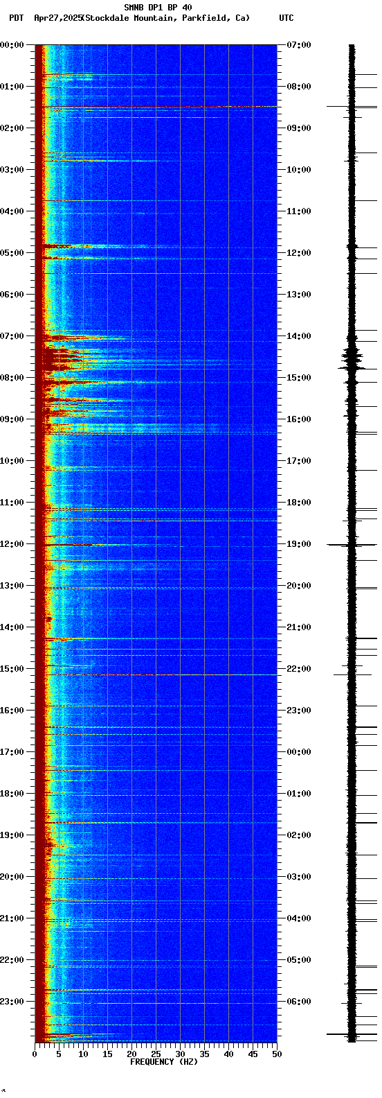The height and width of the screenshot is (1098, 382).
Task: Click the 'FREQUENCY (HZ)' axis label
Action: [x=164, y=1061]
